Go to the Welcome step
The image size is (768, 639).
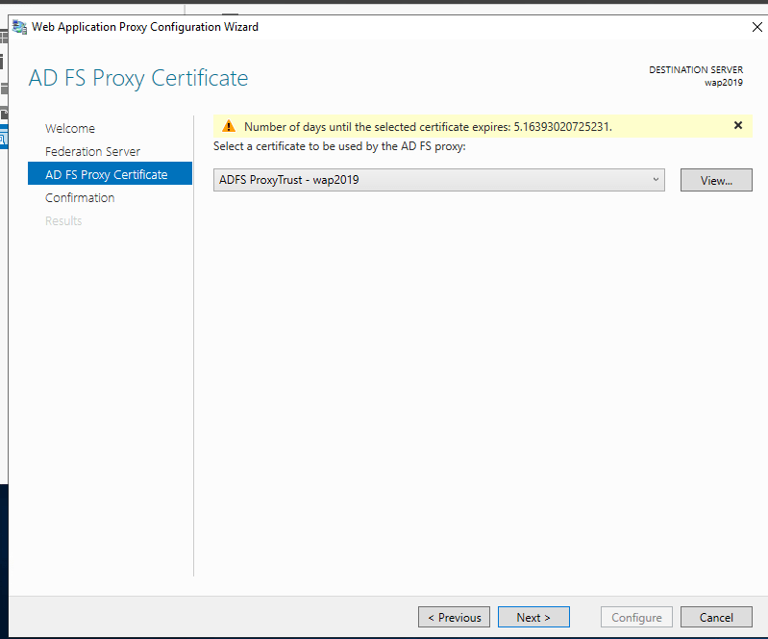pos(70,128)
